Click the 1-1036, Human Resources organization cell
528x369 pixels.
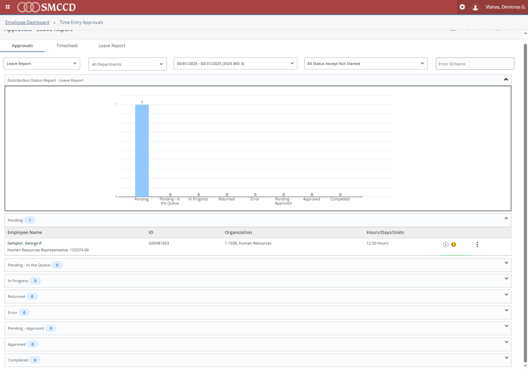click(x=248, y=243)
